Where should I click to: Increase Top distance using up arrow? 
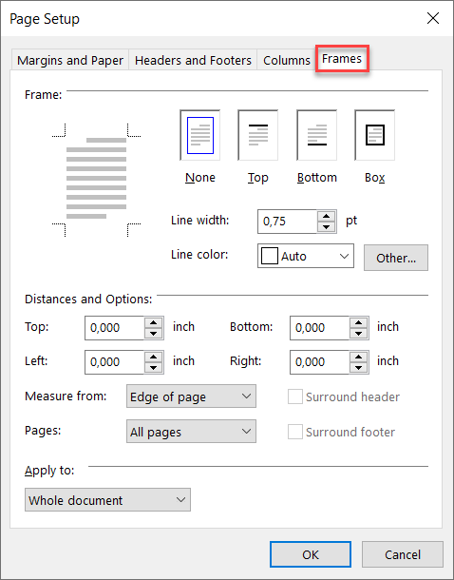[x=153, y=322]
